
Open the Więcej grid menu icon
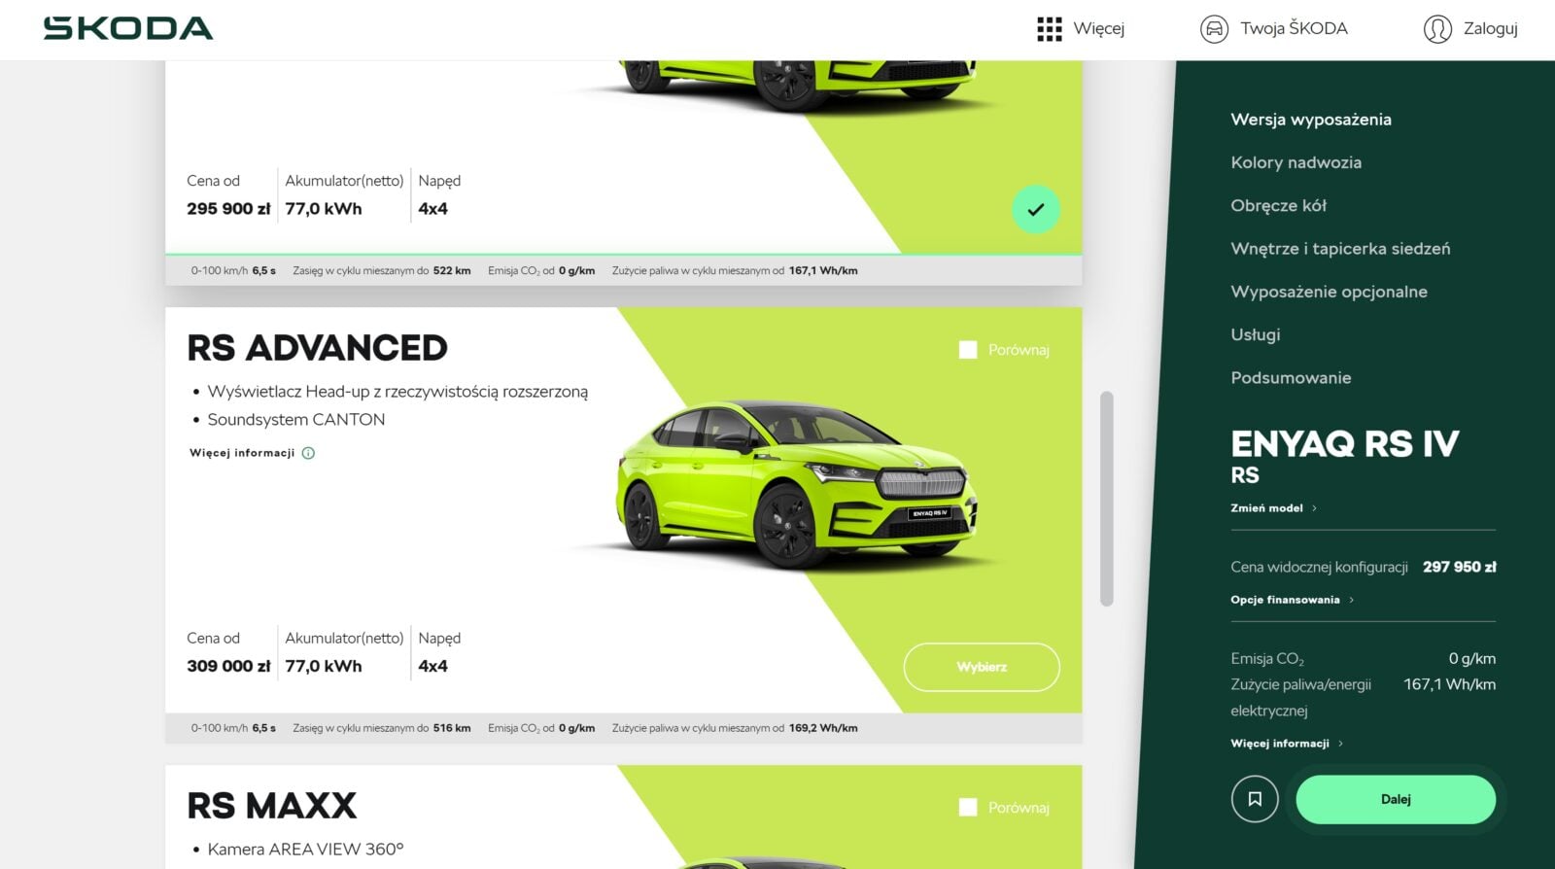[1049, 29]
